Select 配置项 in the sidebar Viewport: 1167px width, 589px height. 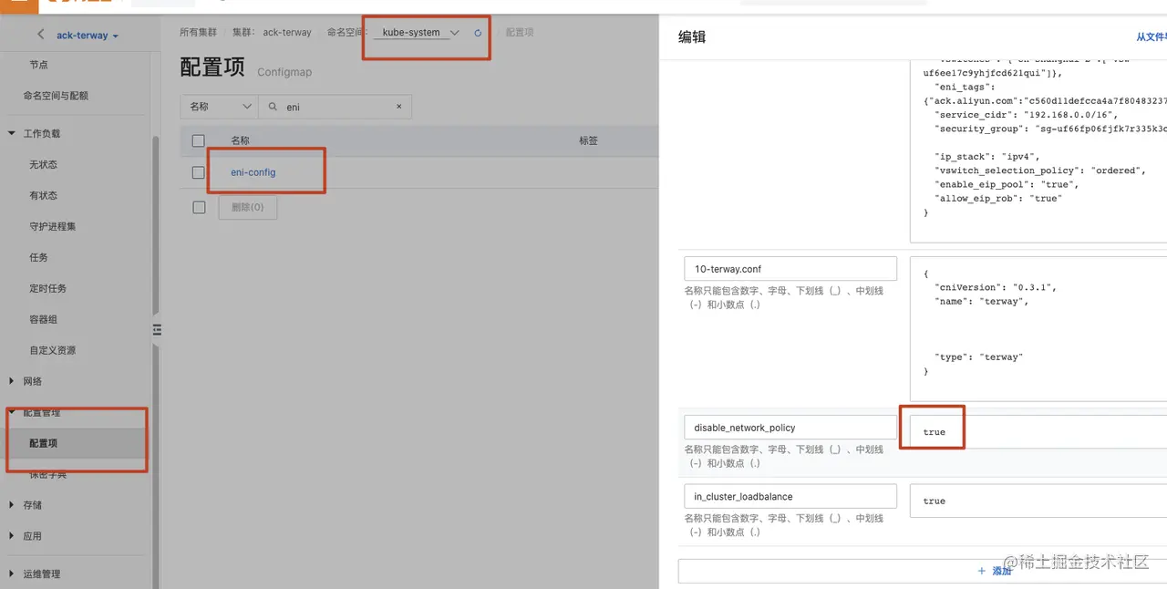tap(43, 443)
